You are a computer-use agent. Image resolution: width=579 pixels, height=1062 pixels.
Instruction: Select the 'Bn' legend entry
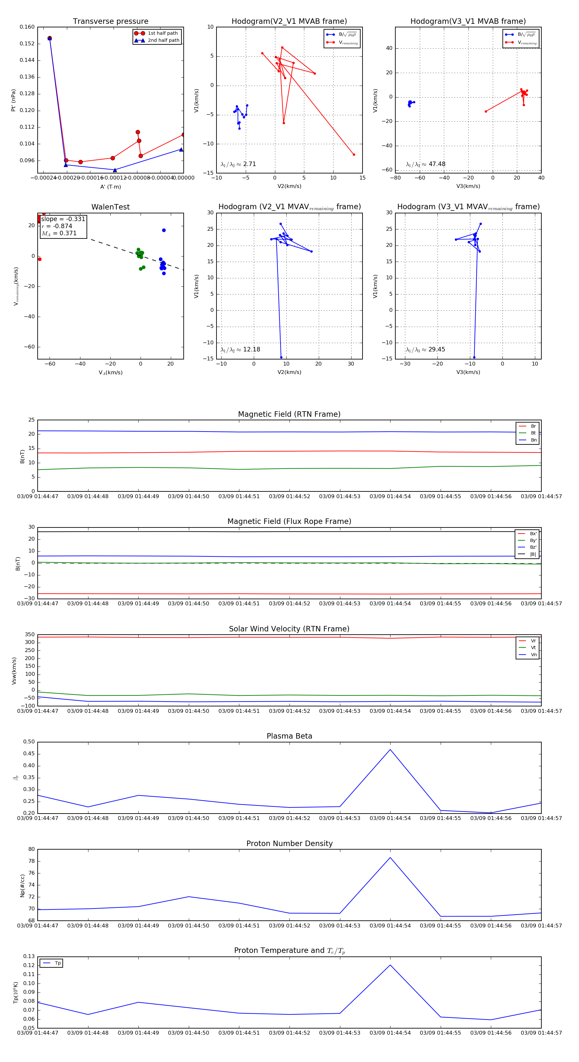click(528, 440)
